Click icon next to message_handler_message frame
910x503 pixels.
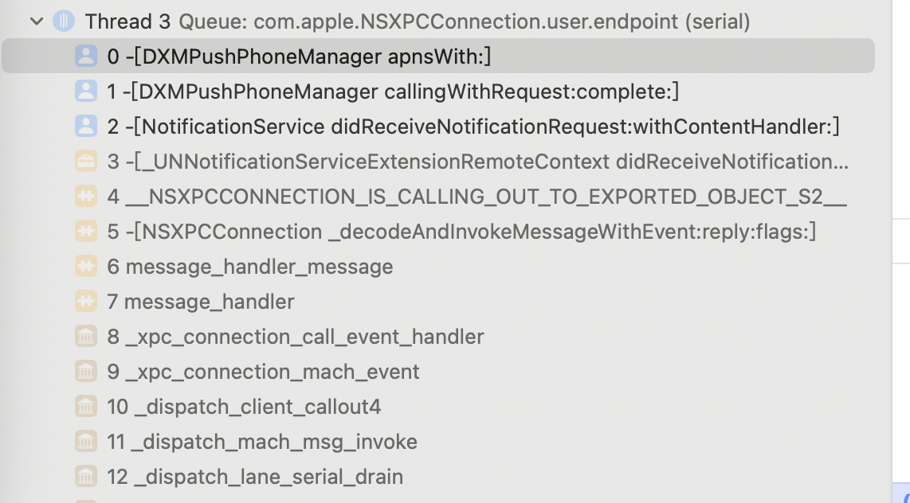click(x=85, y=267)
